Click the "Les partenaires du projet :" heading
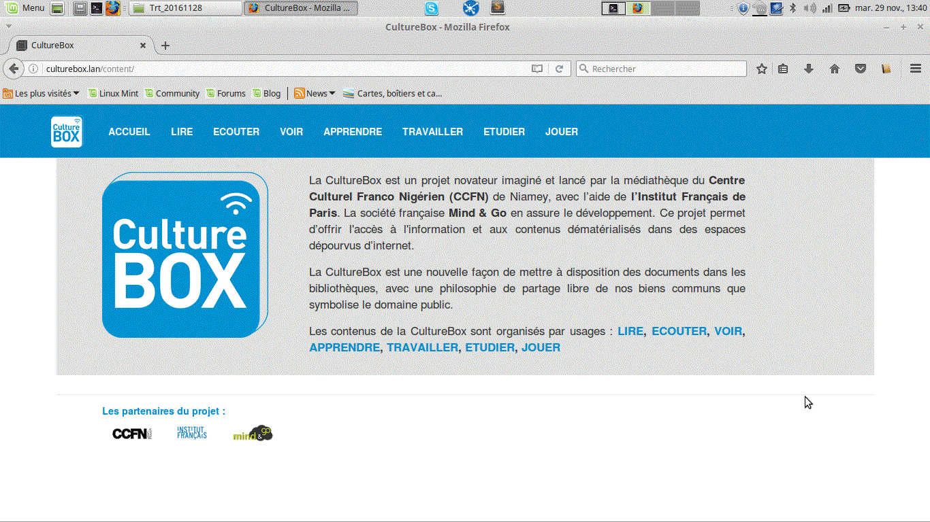 coord(163,411)
